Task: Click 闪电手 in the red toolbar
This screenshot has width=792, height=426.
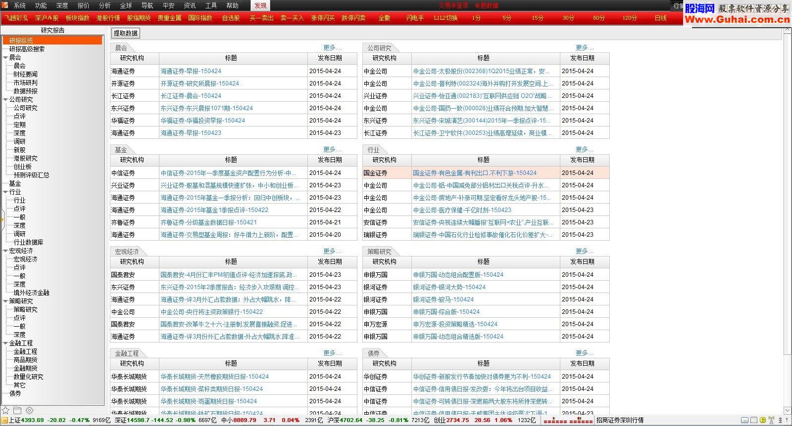Action: click(415, 18)
